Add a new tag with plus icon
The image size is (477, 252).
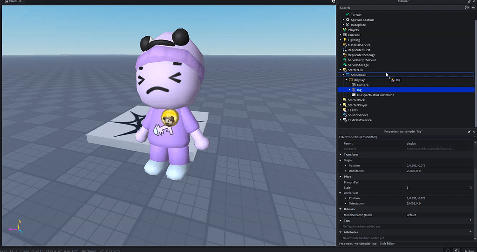[x=470, y=220]
